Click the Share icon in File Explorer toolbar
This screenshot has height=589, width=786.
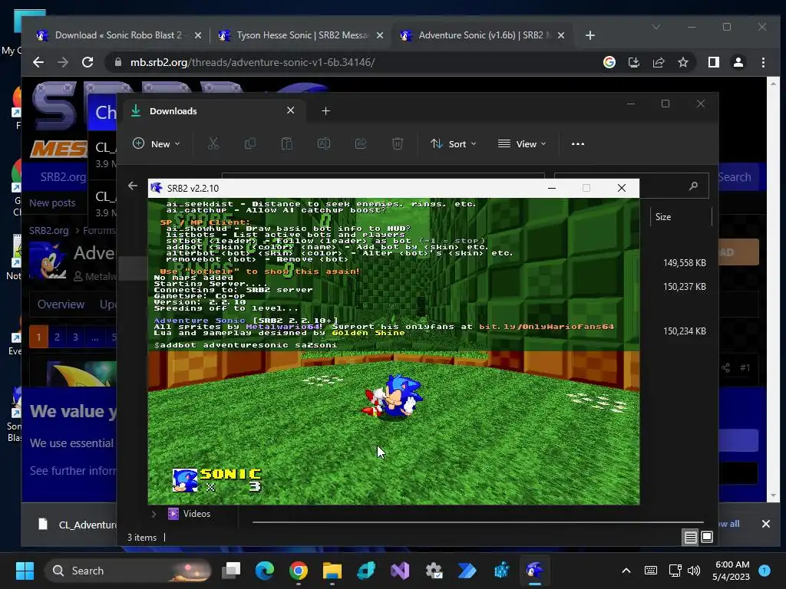coord(361,143)
